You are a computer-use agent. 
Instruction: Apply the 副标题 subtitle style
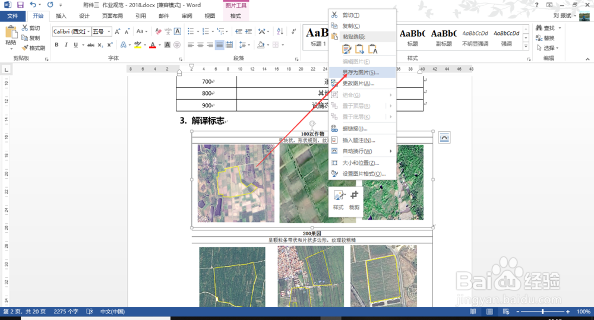[x=444, y=37]
